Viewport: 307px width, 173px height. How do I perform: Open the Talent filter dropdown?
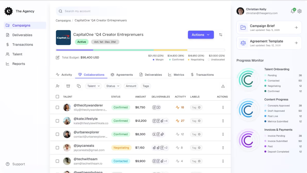[93, 86]
